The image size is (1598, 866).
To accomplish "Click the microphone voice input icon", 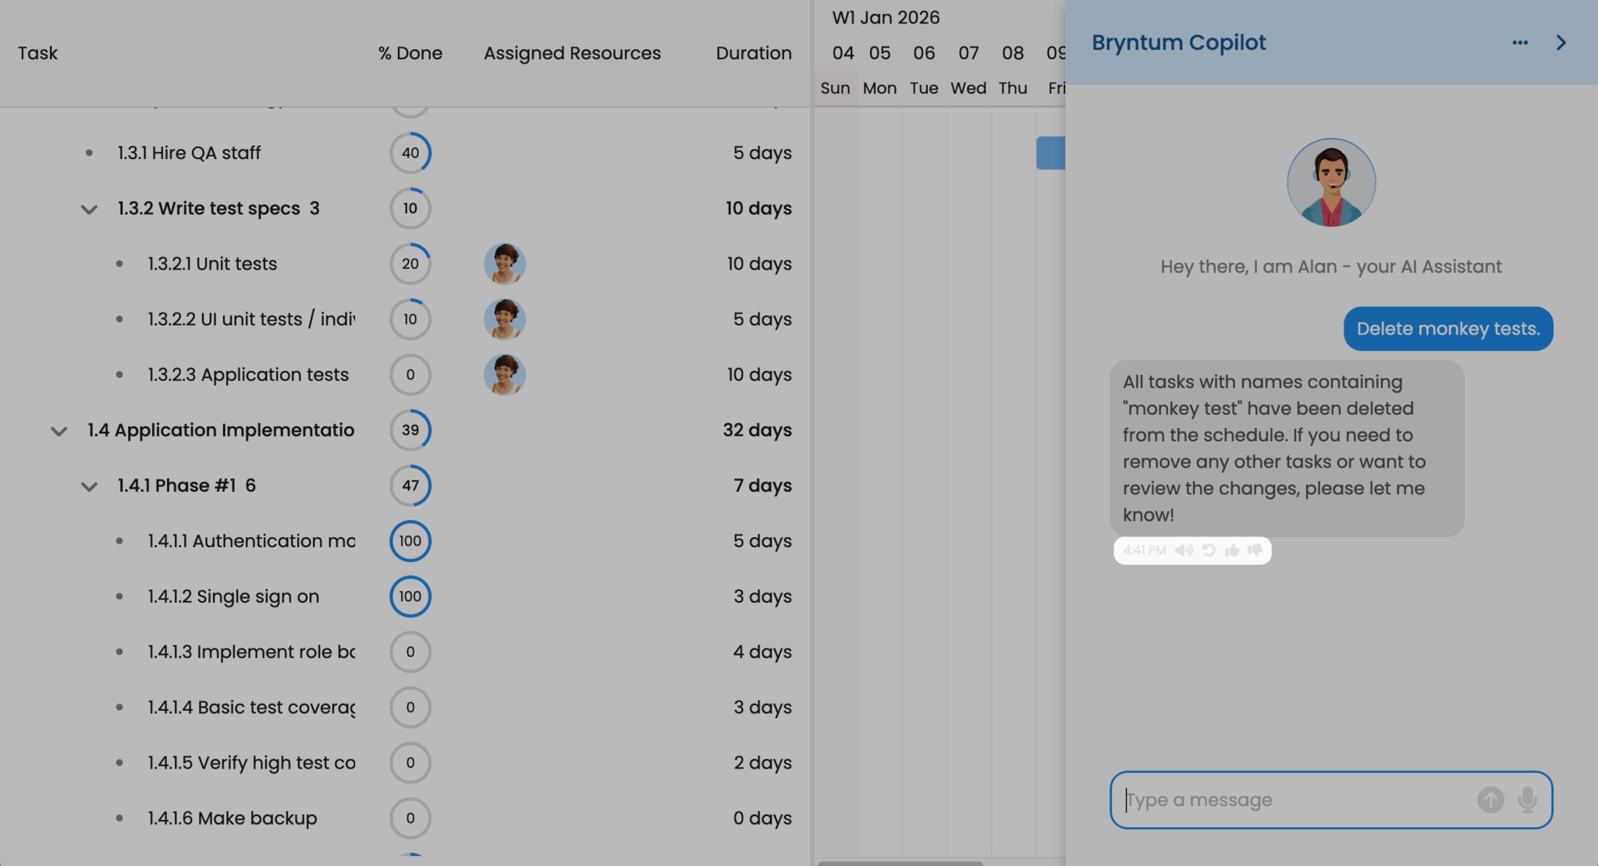I will tap(1527, 800).
